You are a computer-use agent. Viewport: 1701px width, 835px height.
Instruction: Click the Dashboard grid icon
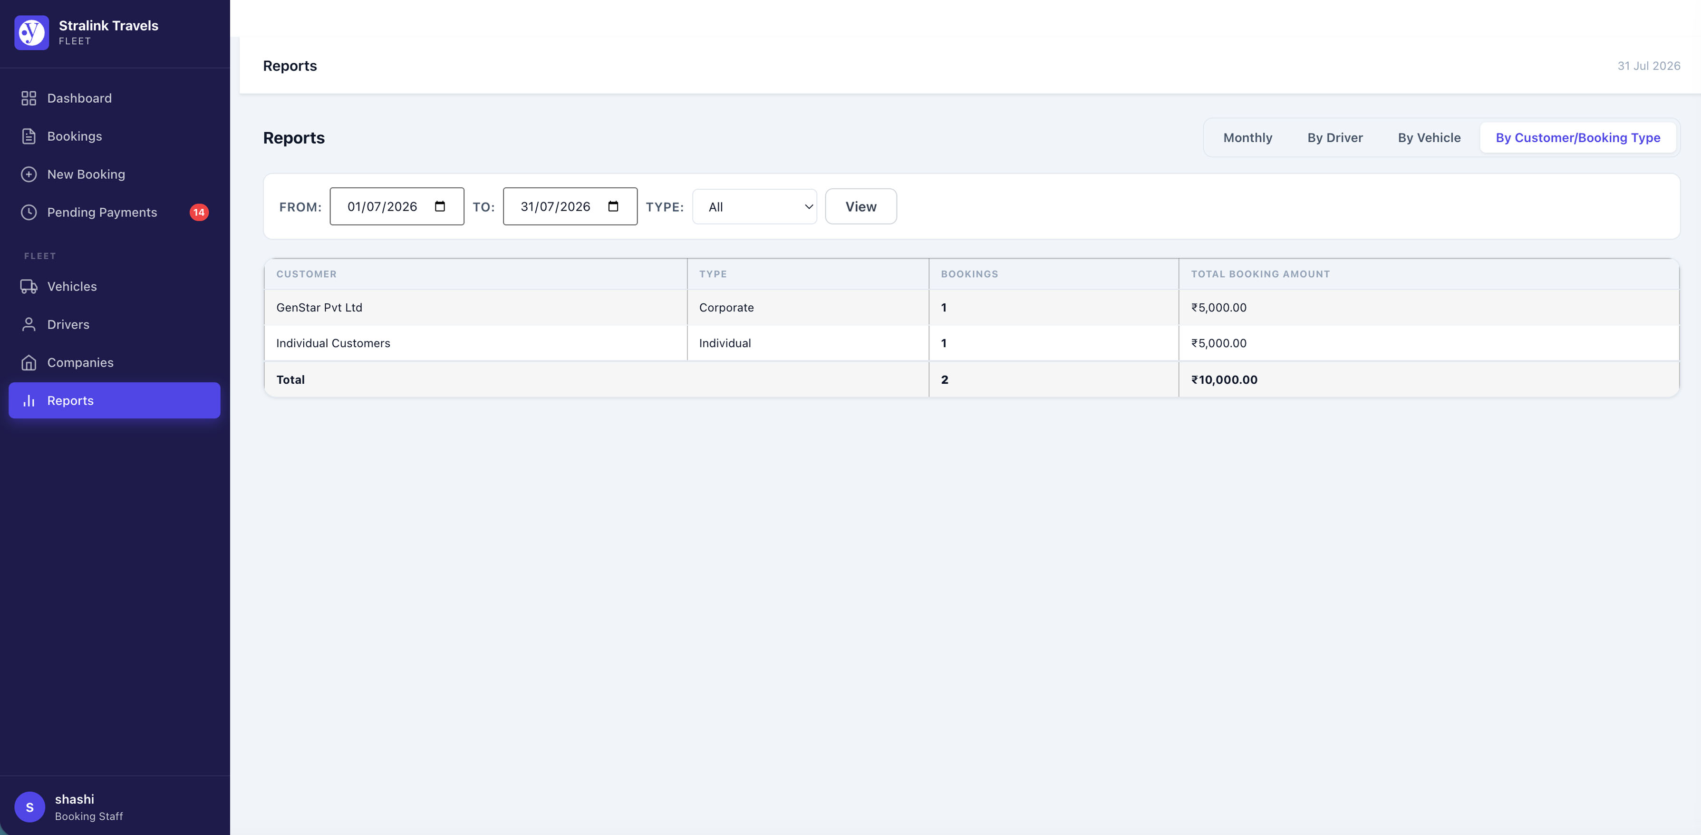pyautogui.click(x=29, y=98)
